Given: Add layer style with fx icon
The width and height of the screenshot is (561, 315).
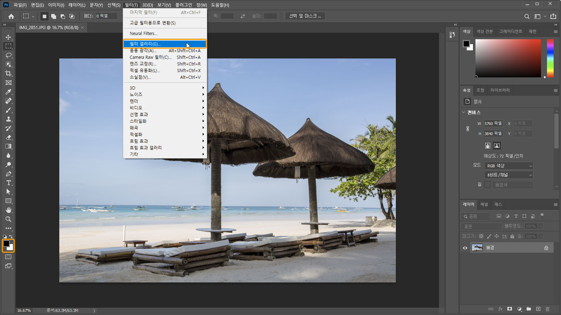Looking at the screenshot, I should (500, 309).
